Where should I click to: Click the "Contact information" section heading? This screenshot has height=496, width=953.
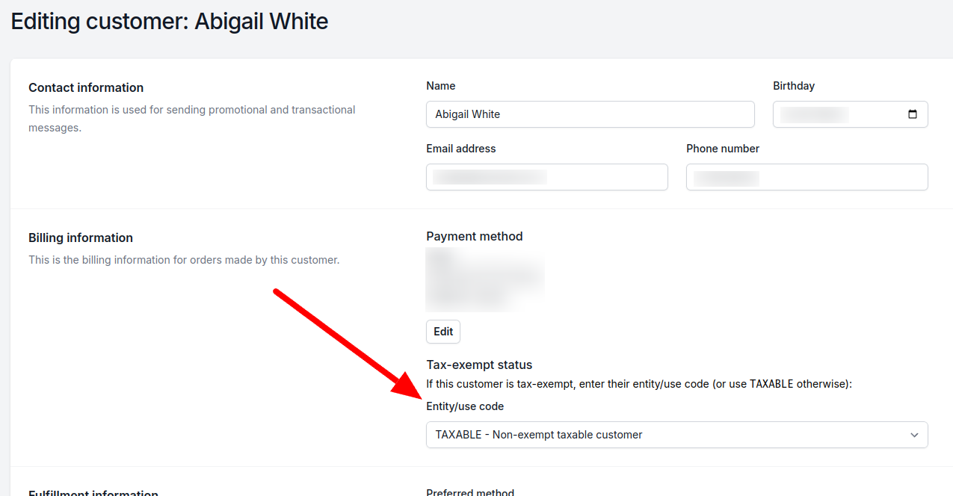coord(86,87)
